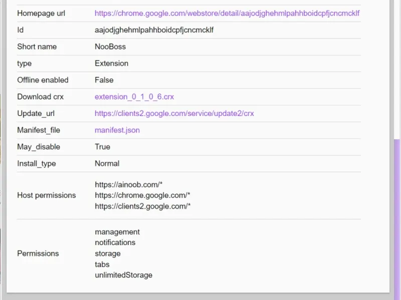Click the https://ainoob.com/* host permission
Image resolution: width=401 pixels, height=300 pixels.
click(128, 184)
